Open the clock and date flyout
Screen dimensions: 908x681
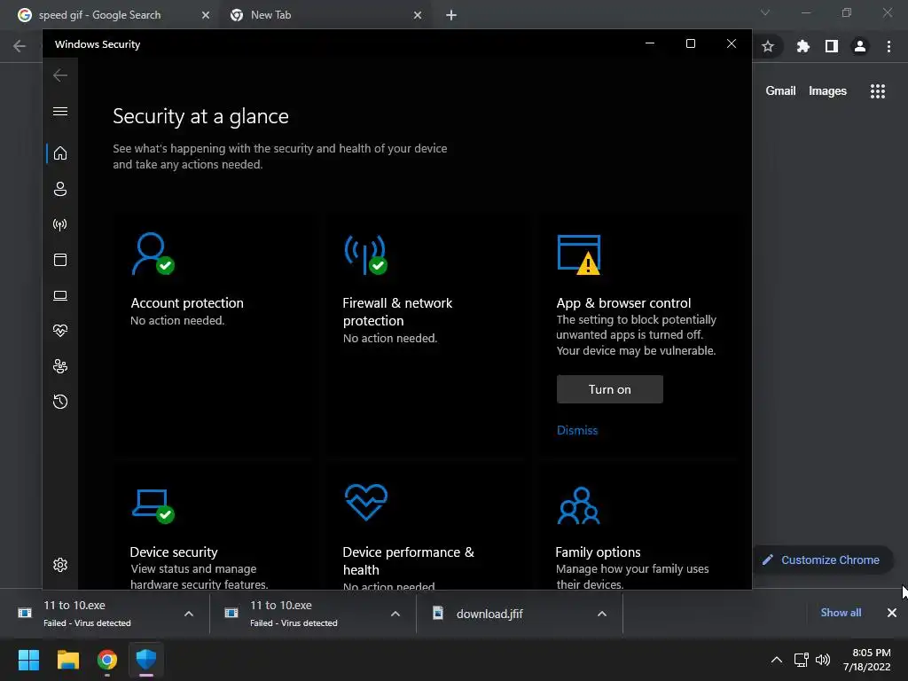tap(867, 660)
